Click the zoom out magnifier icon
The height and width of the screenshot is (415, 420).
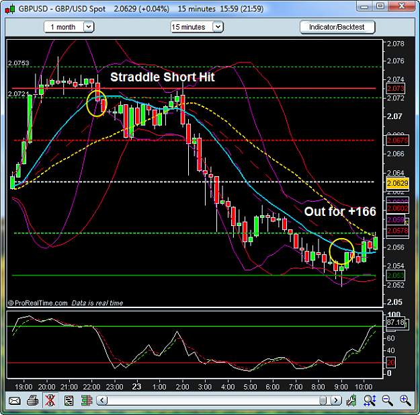click(x=387, y=400)
